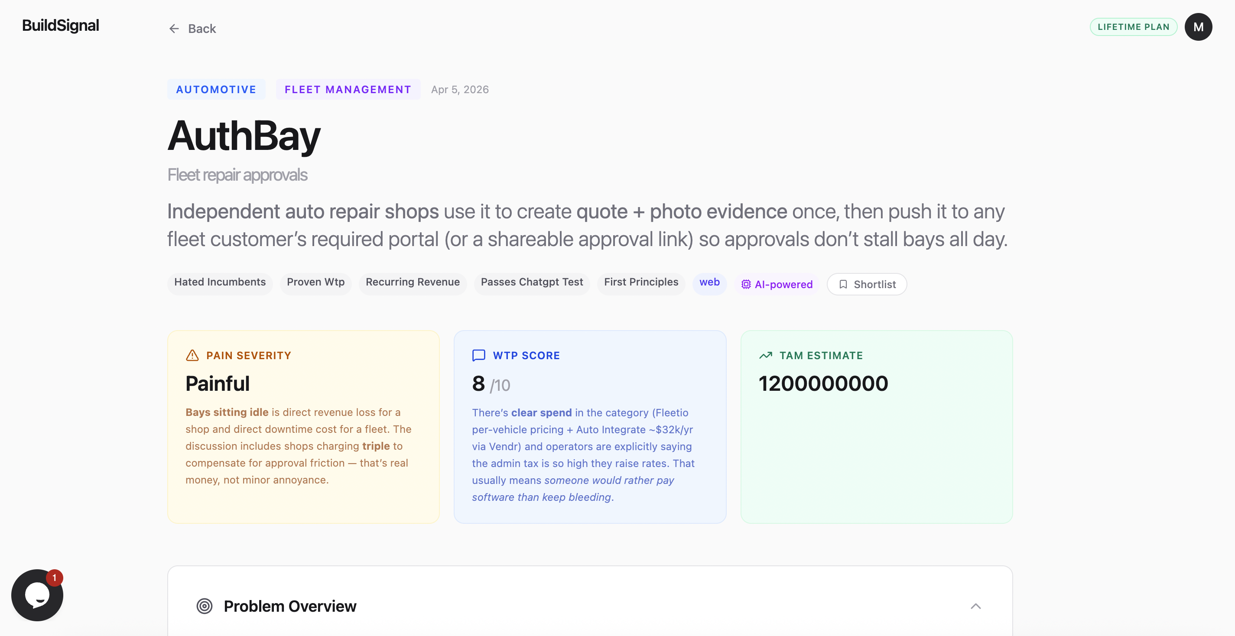Click the Problem Overview heading

[x=290, y=606]
